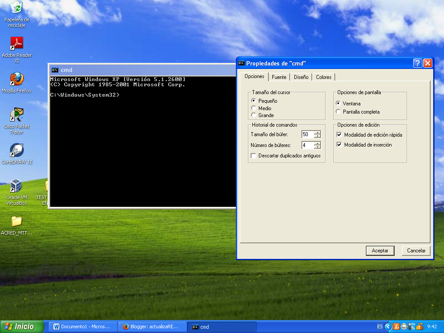Select the Oracle VM VirtualBox desktop shortcut
Image resolution: width=444 pixels, height=333 pixels.
tap(17, 192)
